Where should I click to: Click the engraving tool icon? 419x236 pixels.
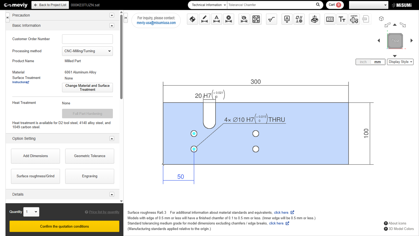[315, 19]
